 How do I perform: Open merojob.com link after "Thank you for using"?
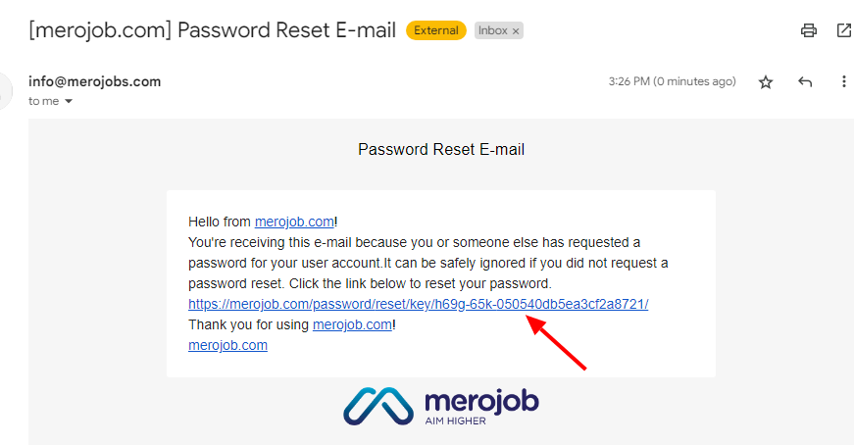[x=352, y=324]
